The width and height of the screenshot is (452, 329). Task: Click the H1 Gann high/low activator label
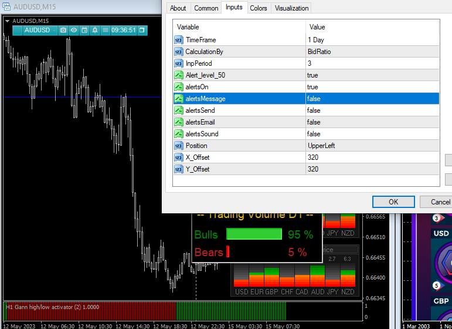(x=52, y=307)
